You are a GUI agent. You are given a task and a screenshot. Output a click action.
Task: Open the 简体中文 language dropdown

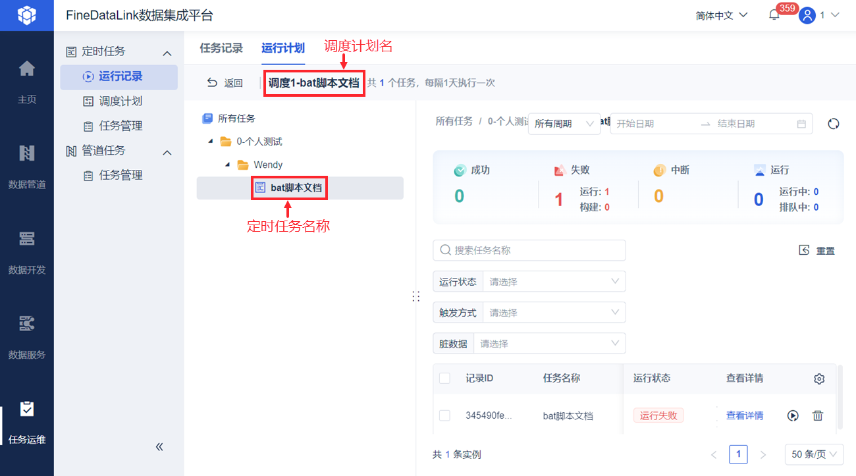pos(722,15)
